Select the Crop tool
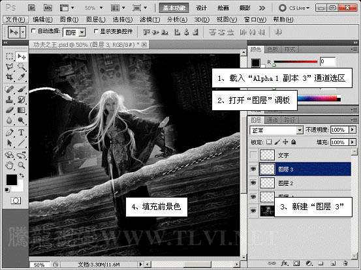 point(9,77)
